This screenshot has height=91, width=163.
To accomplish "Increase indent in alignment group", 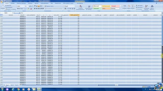I will pos(43,9).
